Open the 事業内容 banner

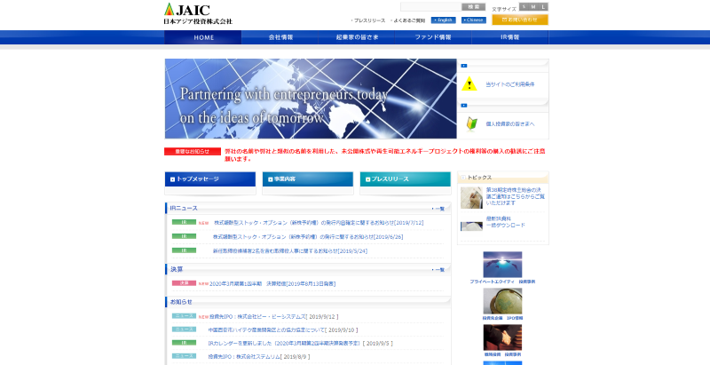[x=308, y=179]
